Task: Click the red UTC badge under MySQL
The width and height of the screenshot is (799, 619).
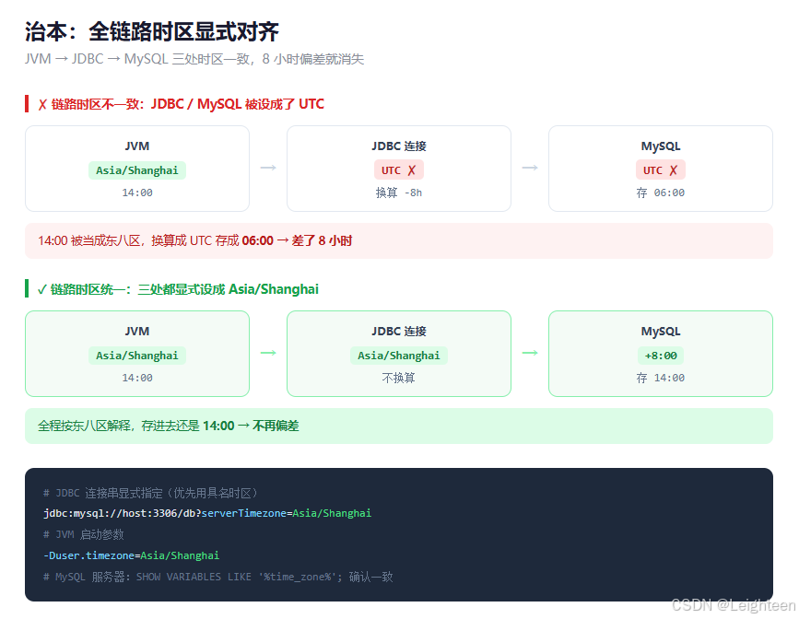Action: (x=661, y=170)
